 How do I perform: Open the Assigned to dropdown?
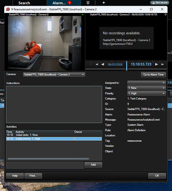(x=146, y=83)
